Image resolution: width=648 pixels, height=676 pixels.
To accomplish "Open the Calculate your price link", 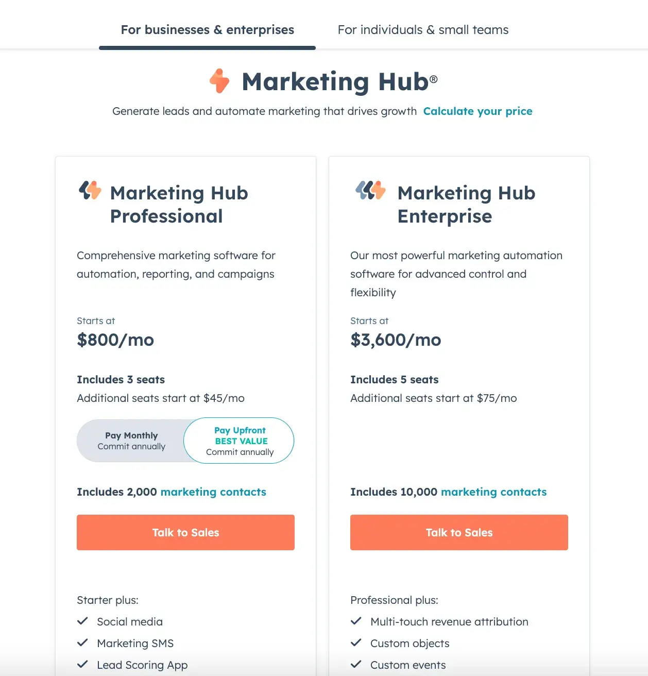I will 478,111.
